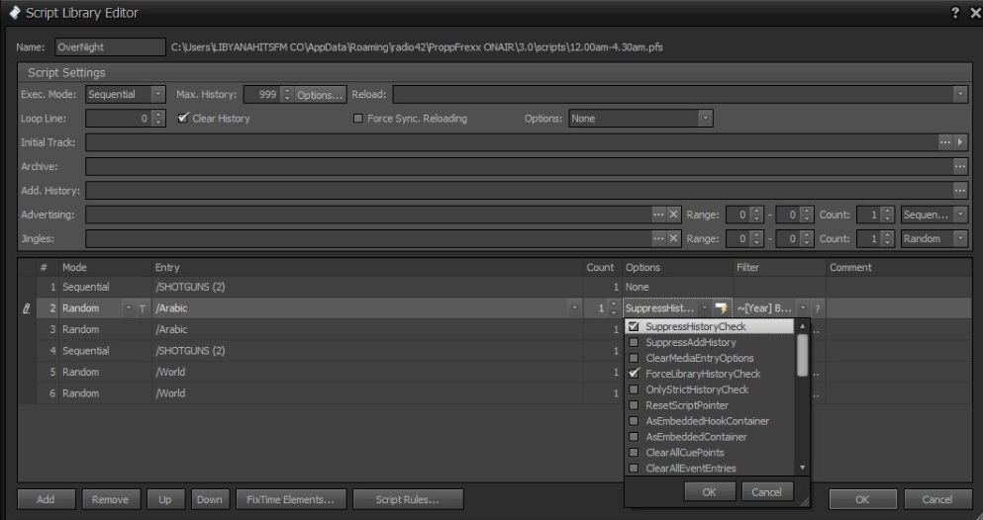Click the Jingles Count stepper arrows
The image size is (983, 520).
click(886, 239)
